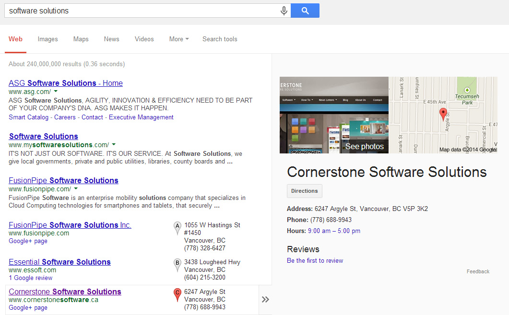The image size is (509, 315).
Task: Click the hours 9:00 am – 5:00 pm link
Action: coord(334,231)
